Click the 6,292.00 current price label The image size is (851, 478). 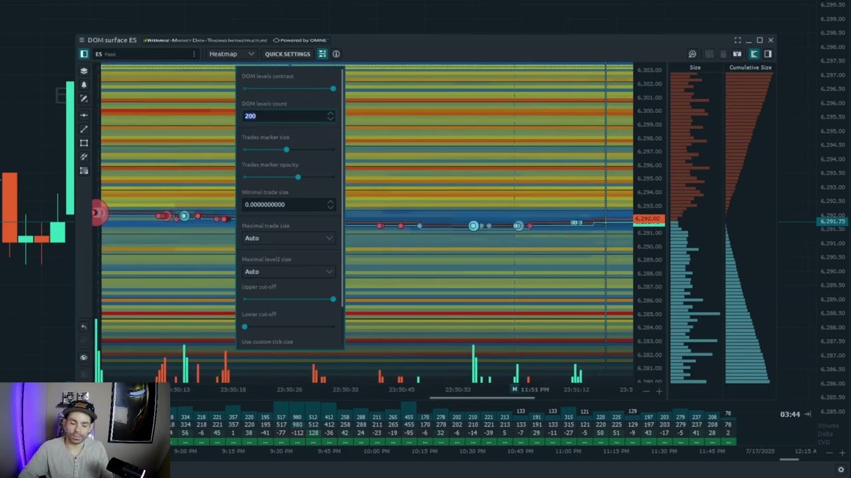coord(649,219)
